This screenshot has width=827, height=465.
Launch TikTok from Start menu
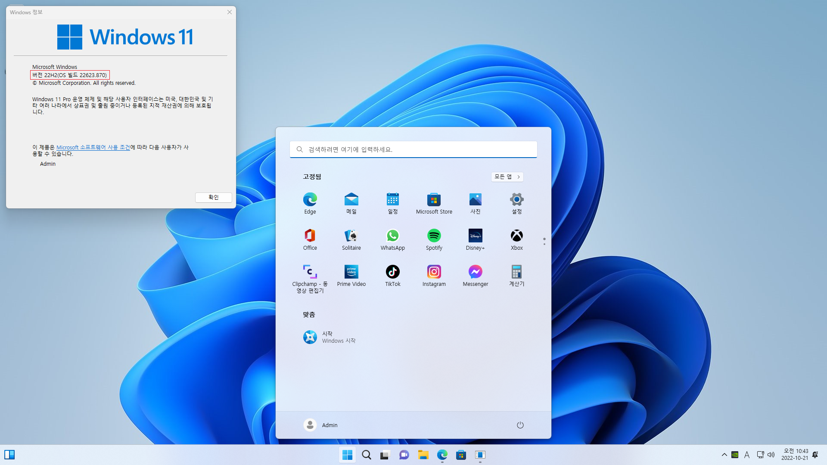pos(392,272)
